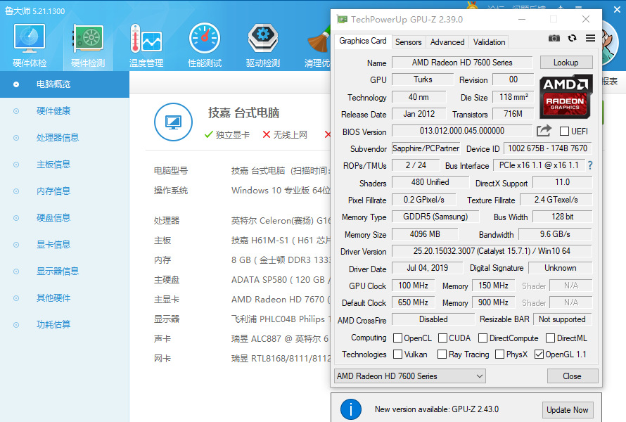The height and width of the screenshot is (422, 626).
Task: Click the question mark beside Bus Interface
Action: (589, 165)
